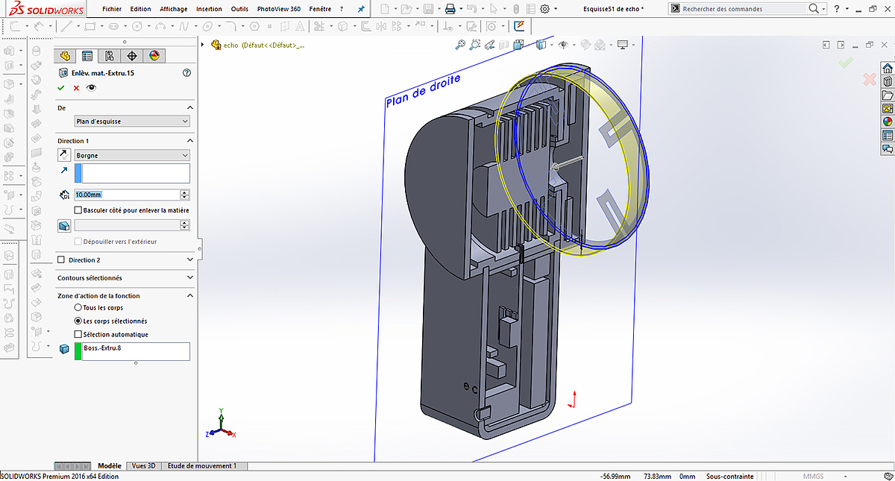Select the Tous les corps radio button
The height and width of the screenshot is (481, 895).
[78, 308]
